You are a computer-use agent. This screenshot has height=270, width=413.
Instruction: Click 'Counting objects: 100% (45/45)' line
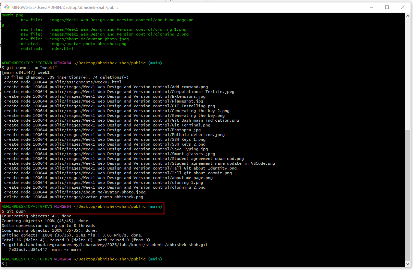point(46,221)
